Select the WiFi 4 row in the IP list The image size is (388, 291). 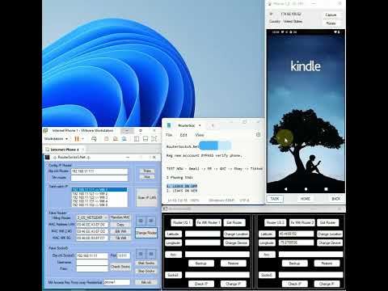tap(99, 201)
